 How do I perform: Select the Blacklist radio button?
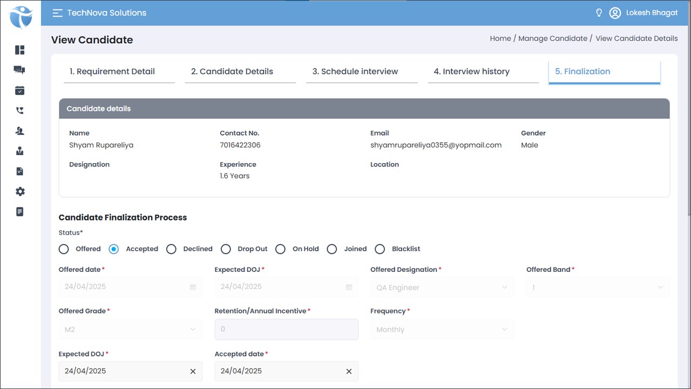380,249
